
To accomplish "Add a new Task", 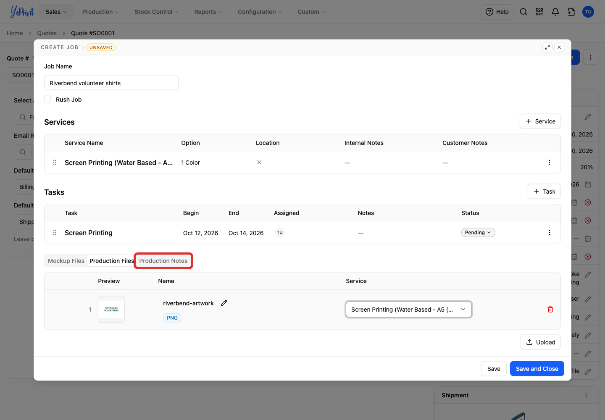I will pyautogui.click(x=544, y=192).
